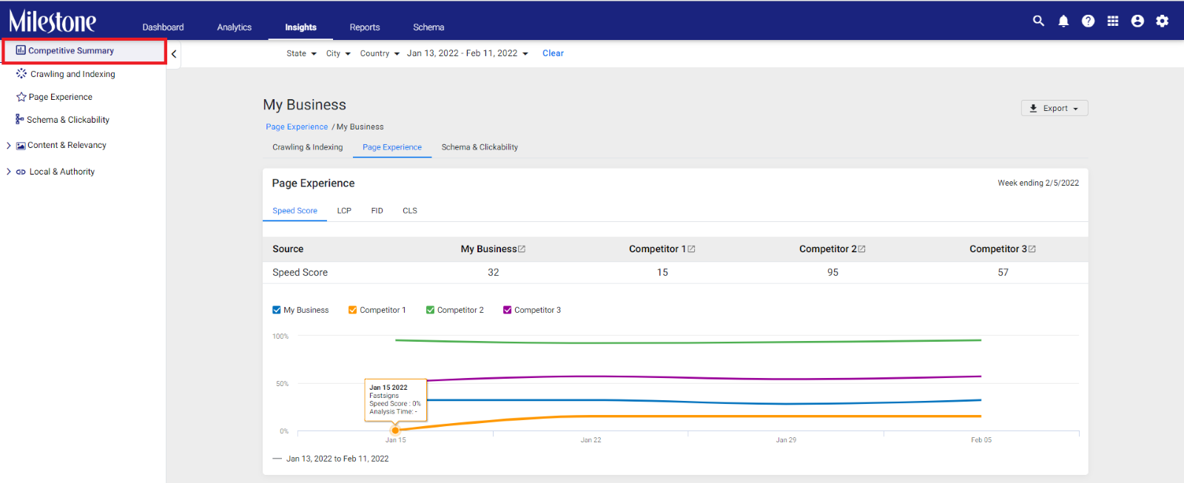Open the Page Experience breadcrumb link
This screenshot has width=1184, height=483.
pyautogui.click(x=297, y=127)
